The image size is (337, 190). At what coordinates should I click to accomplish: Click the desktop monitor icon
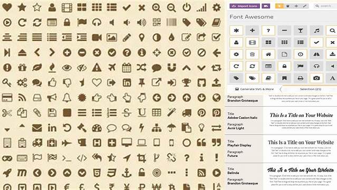pyautogui.click(x=127, y=142)
